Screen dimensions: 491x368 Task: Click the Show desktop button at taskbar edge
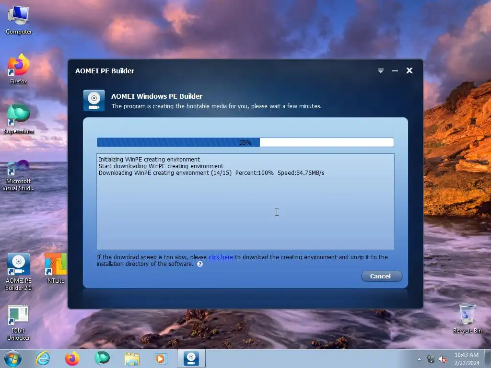pyautogui.click(x=488, y=358)
